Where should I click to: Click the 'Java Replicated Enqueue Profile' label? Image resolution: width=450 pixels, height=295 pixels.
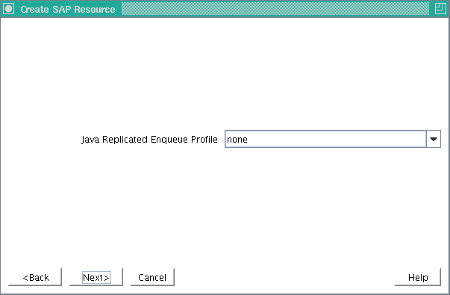click(149, 140)
